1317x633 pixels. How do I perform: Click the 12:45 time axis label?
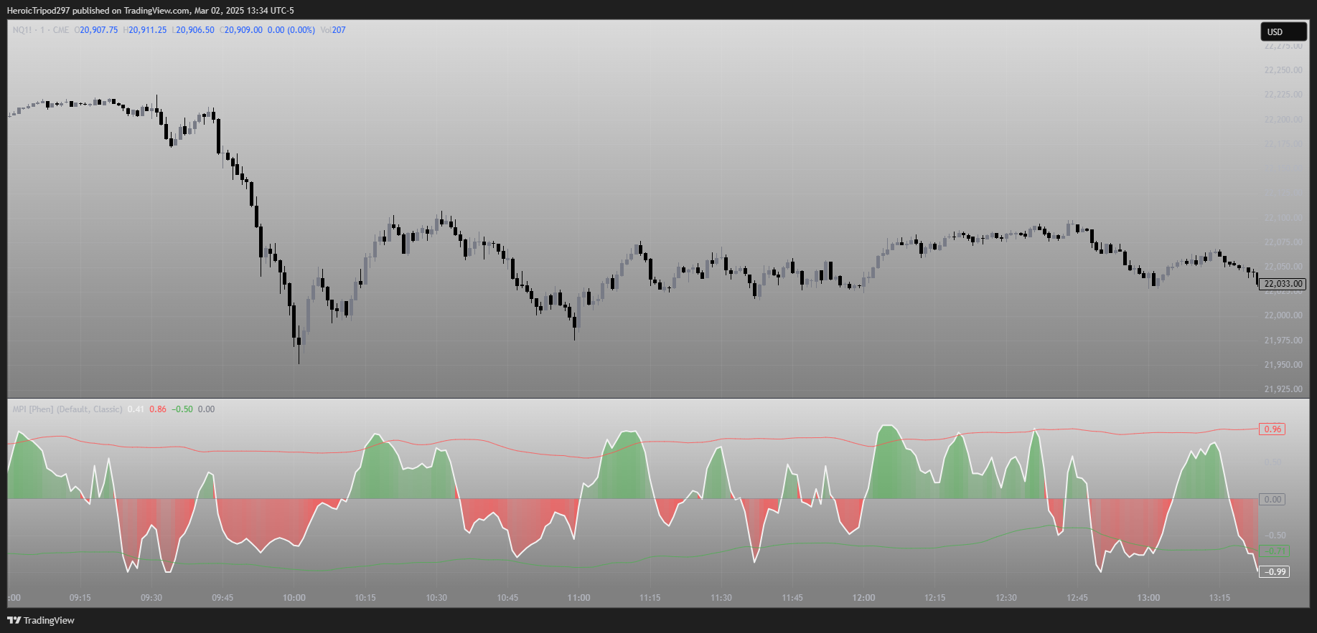click(x=1077, y=598)
